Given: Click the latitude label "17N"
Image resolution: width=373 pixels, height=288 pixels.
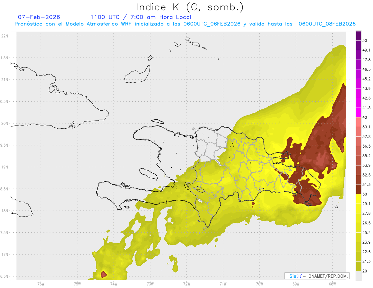Looking at the screenshot, I should pyautogui.click(x=5, y=254).
